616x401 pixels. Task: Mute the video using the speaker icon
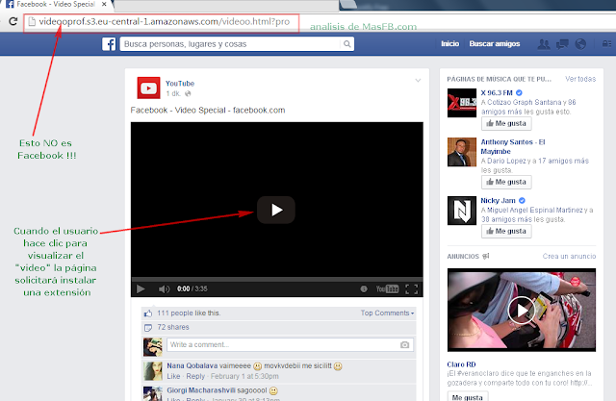point(164,289)
